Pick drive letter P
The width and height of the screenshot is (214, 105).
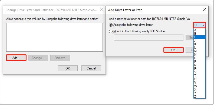(200, 62)
